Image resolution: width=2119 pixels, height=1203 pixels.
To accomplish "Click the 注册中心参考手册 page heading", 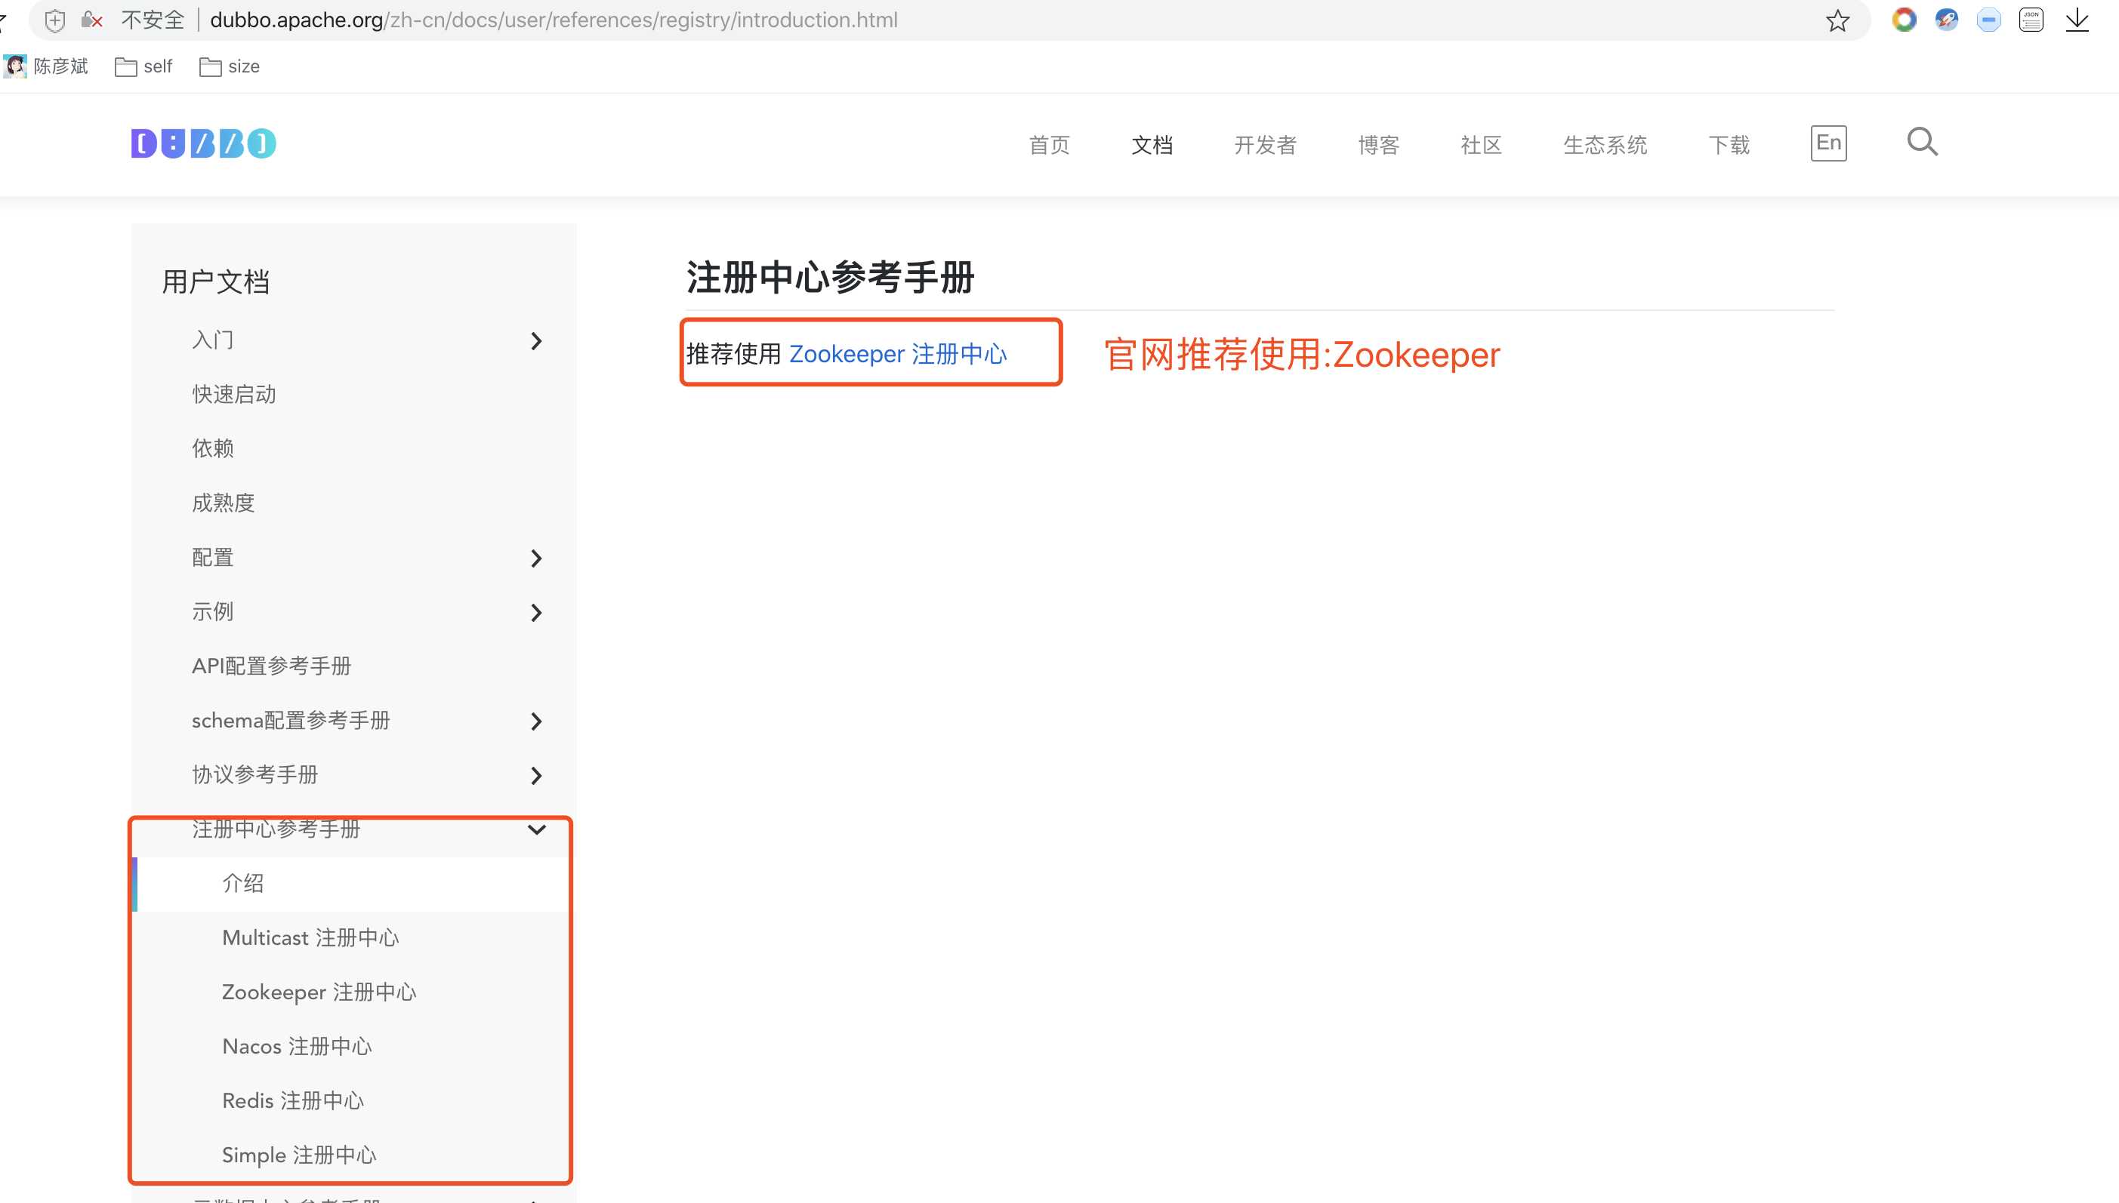I will pyautogui.click(x=830, y=277).
